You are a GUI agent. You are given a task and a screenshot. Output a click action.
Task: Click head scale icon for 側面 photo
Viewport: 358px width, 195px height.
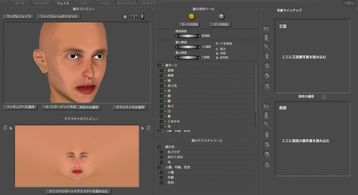point(267,154)
